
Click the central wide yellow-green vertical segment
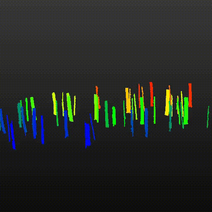(97, 108)
